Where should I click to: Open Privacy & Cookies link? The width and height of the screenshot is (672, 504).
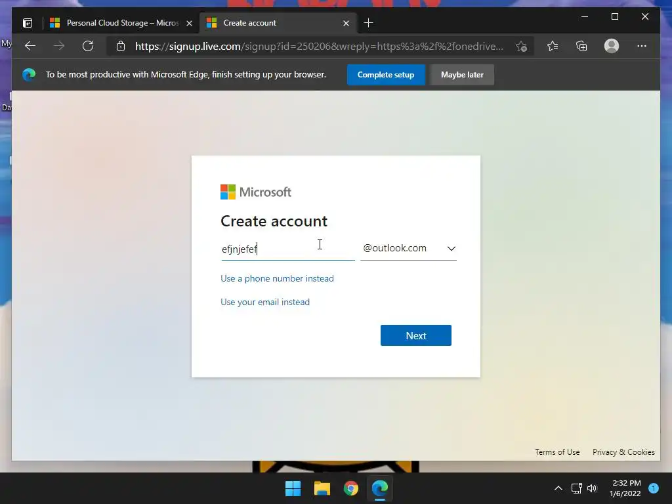point(623,452)
